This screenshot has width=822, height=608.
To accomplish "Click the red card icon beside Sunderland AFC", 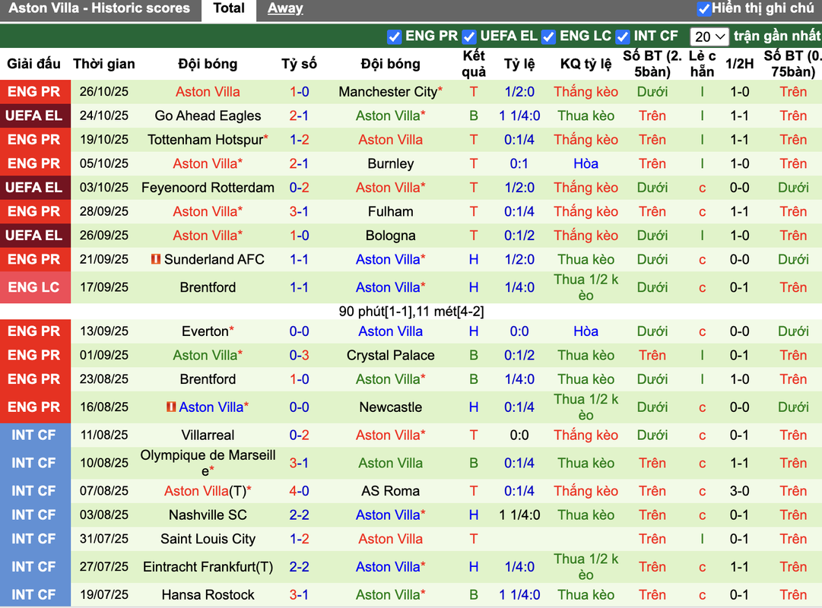I will coord(155,259).
